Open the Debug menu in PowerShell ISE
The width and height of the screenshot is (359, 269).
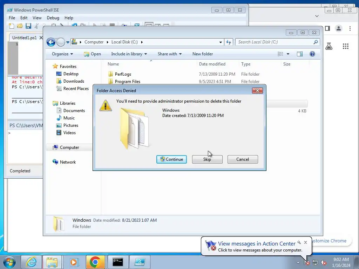pyautogui.click(x=53, y=18)
